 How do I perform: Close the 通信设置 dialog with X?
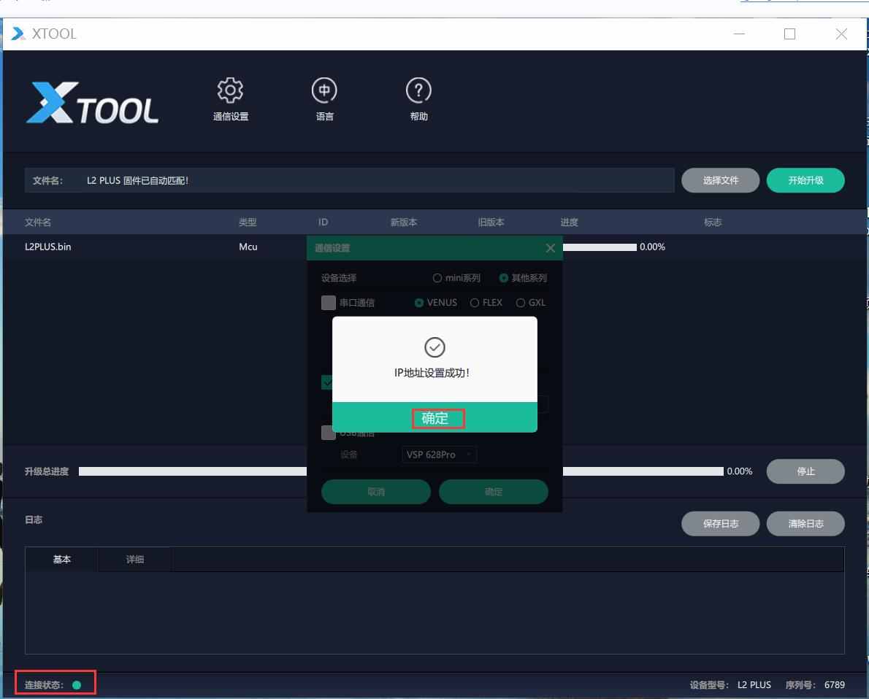550,248
